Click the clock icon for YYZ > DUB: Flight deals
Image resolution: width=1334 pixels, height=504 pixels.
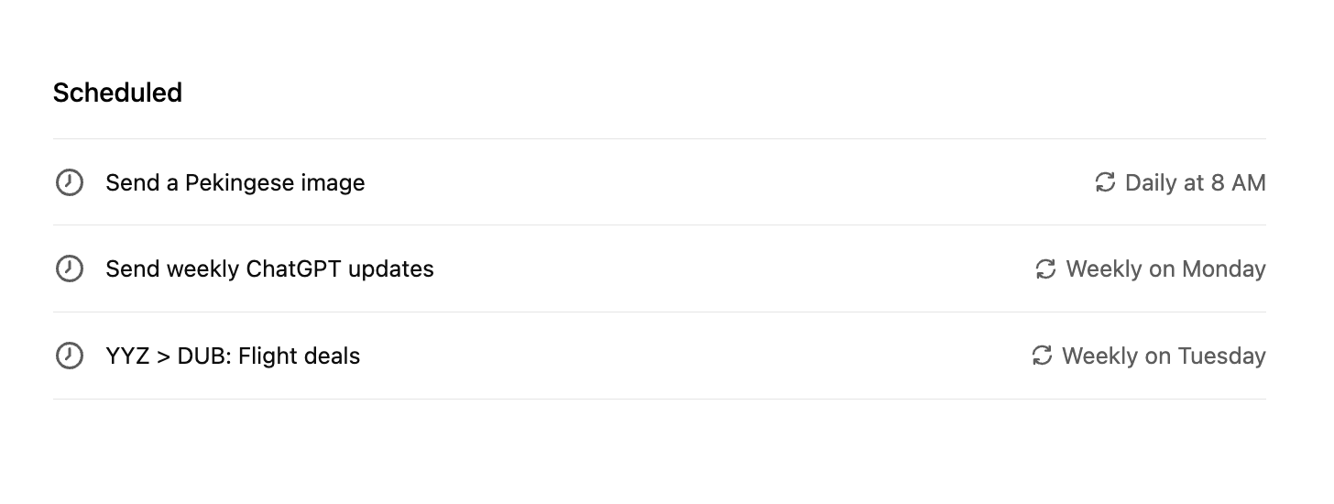click(70, 356)
